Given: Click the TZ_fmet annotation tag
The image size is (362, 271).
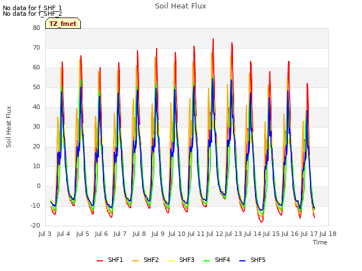Looking at the screenshot, I should [63, 24].
